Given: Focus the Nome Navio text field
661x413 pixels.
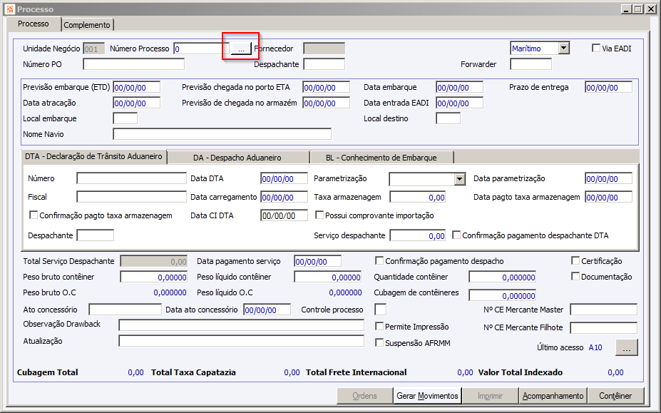Looking at the screenshot, I should click(222, 134).
